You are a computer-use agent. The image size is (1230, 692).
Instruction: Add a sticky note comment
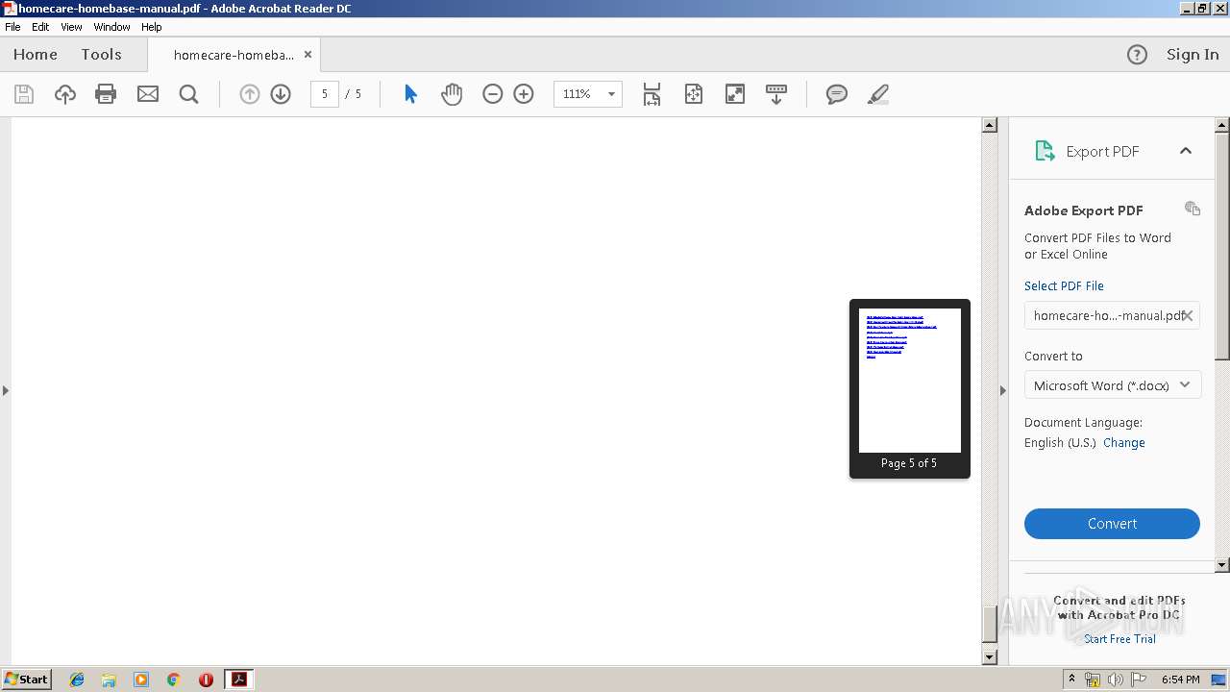click(x=837, y=94)
